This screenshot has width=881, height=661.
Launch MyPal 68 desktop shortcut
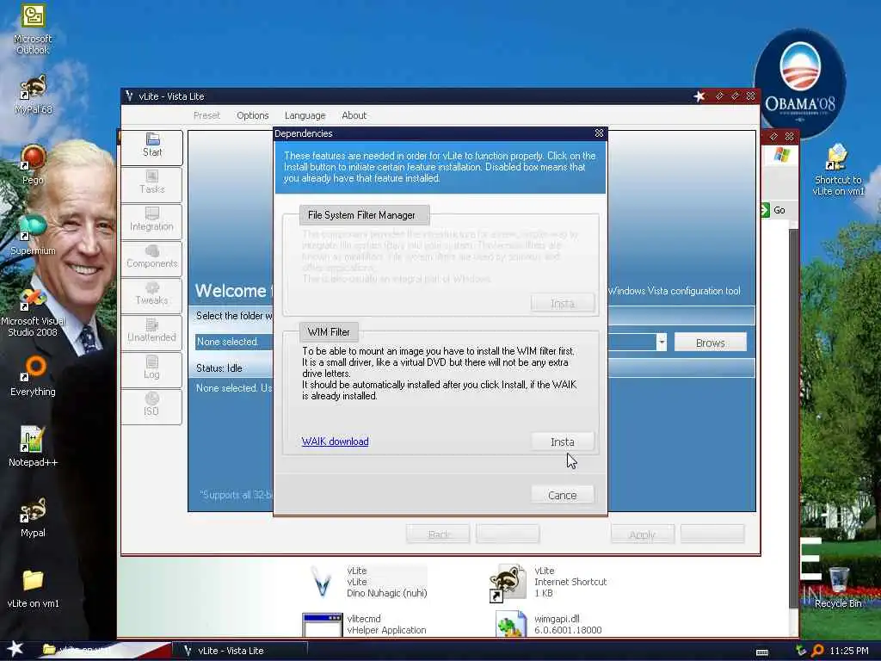tap(33, 94)
